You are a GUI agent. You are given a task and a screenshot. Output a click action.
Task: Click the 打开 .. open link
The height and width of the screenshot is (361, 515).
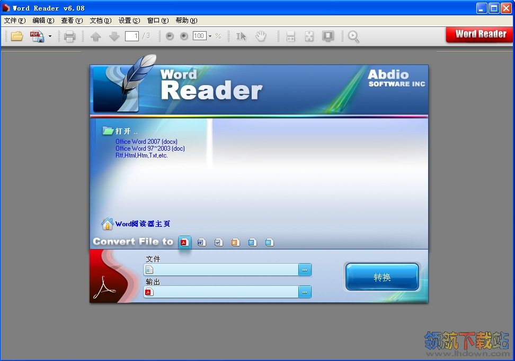[127, 132]
